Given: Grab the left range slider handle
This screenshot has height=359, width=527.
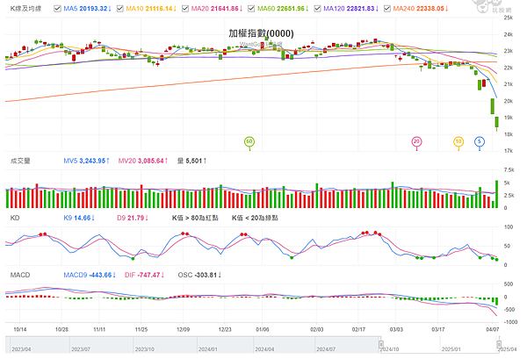Looking at the screenshot, I should [x=381, y=345].
